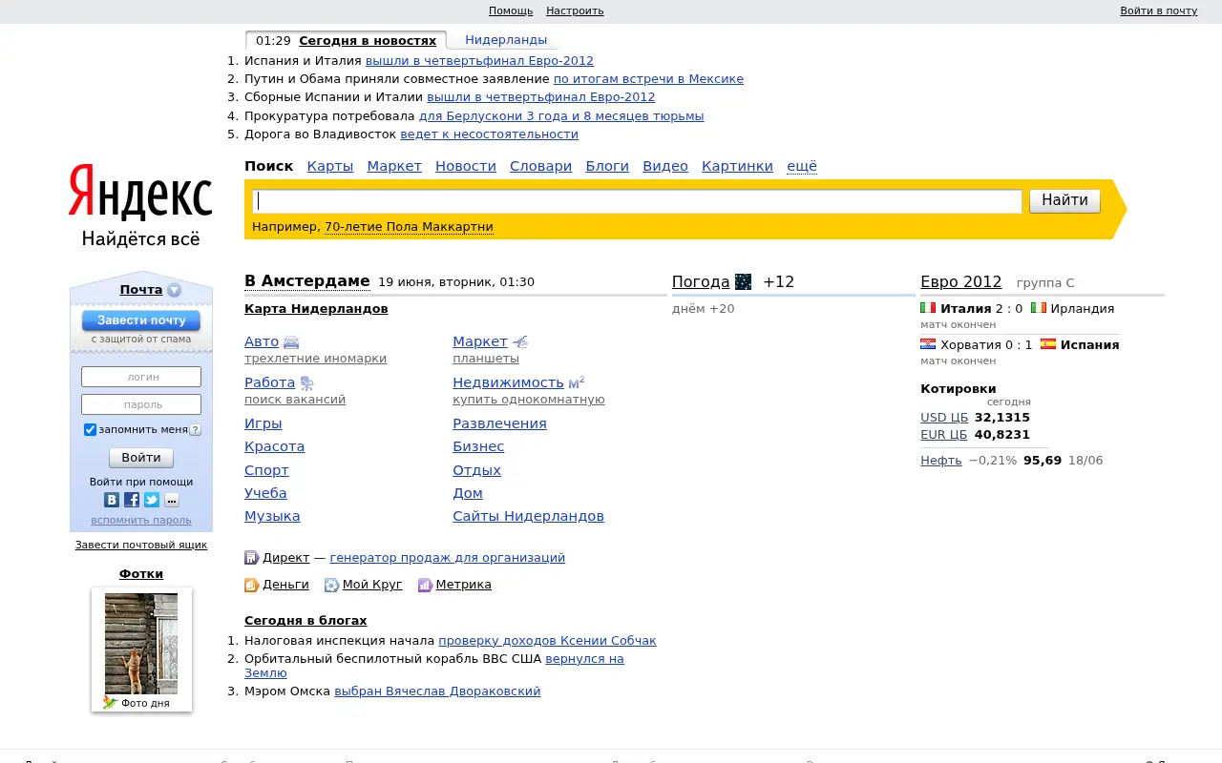Click the weather icon beside Погода
The width and height of the screenshot is (1222, 763).
pyautogui.click(x=743, y=281)
